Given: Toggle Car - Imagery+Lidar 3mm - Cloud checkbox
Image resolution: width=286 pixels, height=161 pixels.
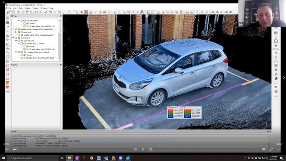Looking at the screenshot, I should click(x=19, y=52).
